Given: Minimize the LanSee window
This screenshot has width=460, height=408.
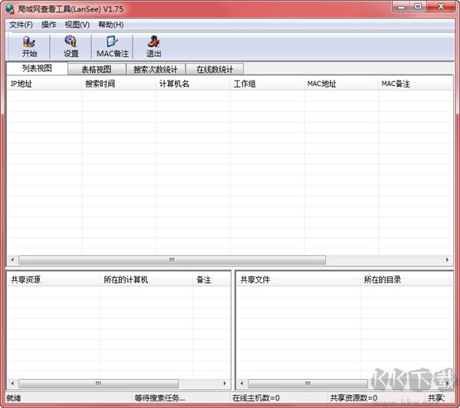Looking at the screenshot, I should 402,6.
